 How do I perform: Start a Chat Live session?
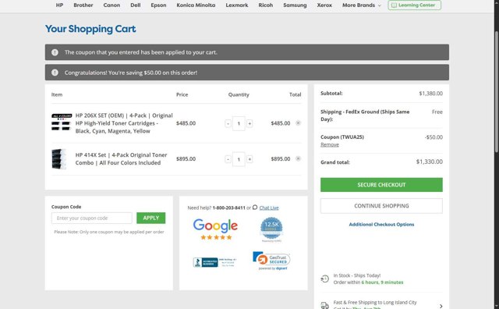pyautogui.click(x=269, y=208)
